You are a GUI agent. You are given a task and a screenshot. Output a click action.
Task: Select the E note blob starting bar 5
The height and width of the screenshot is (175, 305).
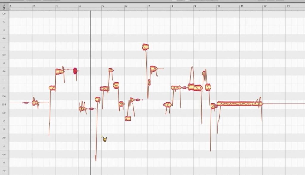(105, 89)
